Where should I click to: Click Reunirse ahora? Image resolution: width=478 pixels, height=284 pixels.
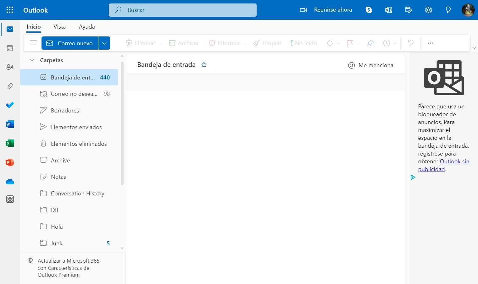click(326, 10)
